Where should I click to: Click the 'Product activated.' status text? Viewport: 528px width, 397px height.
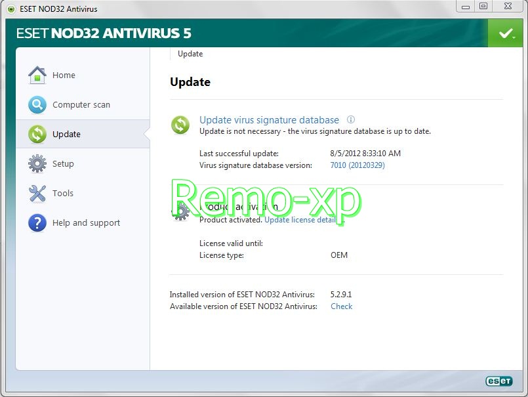(x=231, y=220)
